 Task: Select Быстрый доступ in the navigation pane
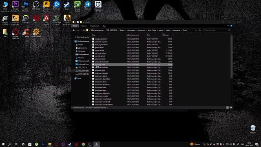click(x=82, y=37)
